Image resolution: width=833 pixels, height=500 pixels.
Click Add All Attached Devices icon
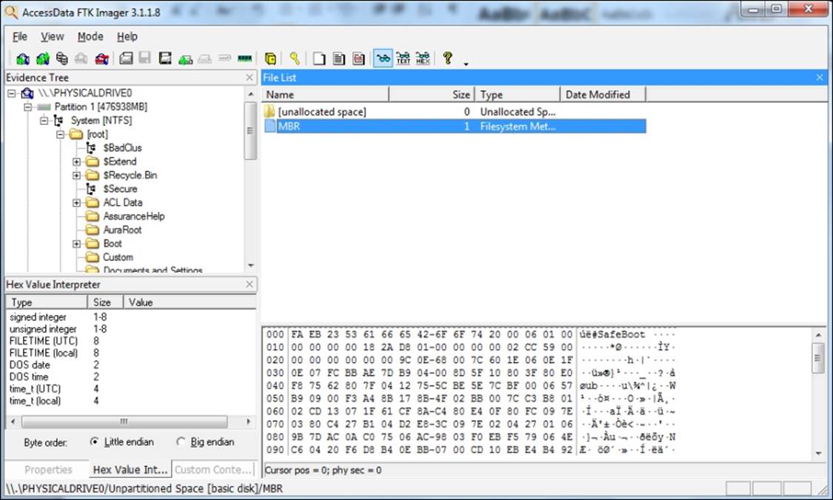(x=42, y=58)
